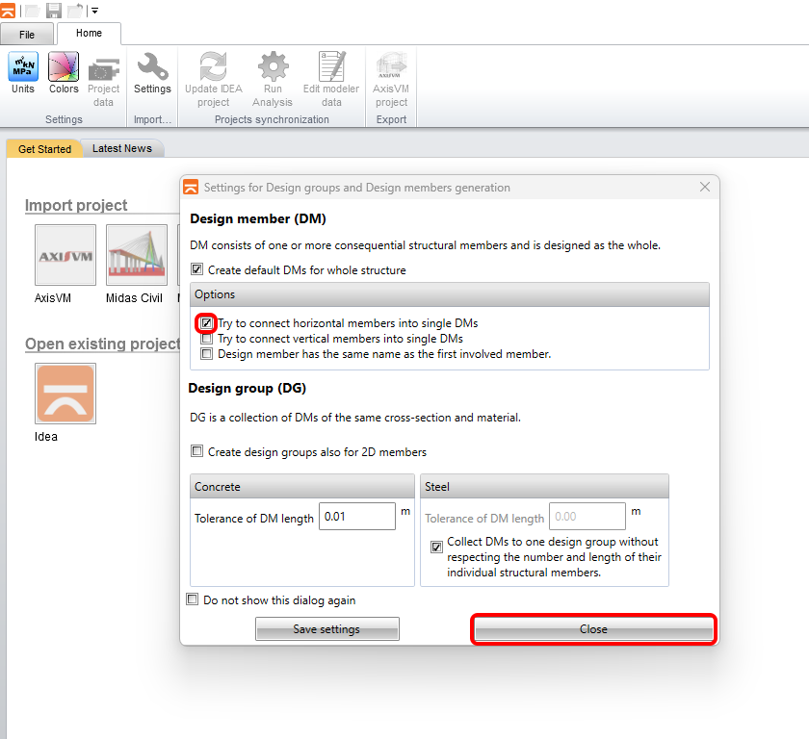Toggle connect horizontal members into single DMs

click(206, 323)
